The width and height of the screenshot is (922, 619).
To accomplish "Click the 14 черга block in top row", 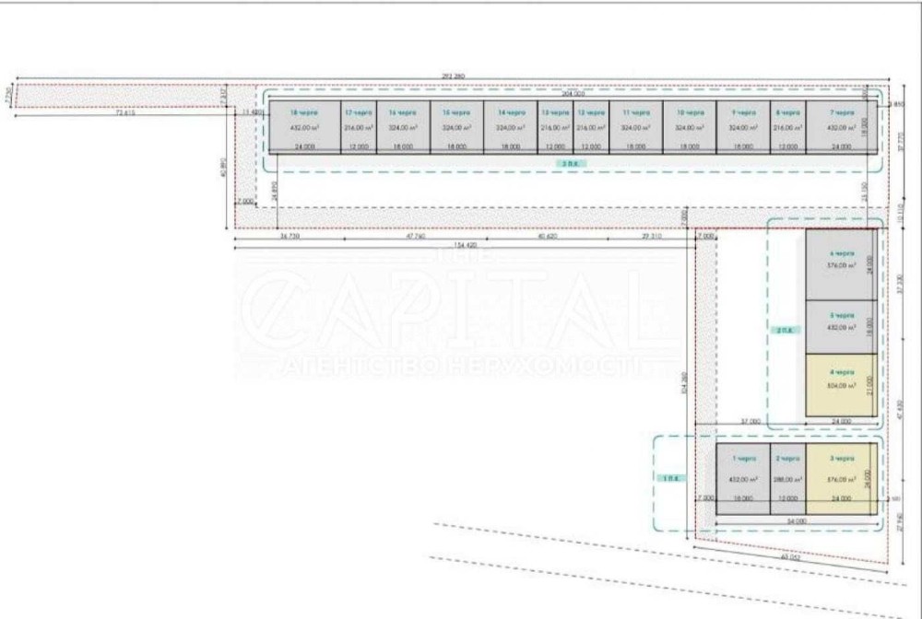I will tap(511, 126).
